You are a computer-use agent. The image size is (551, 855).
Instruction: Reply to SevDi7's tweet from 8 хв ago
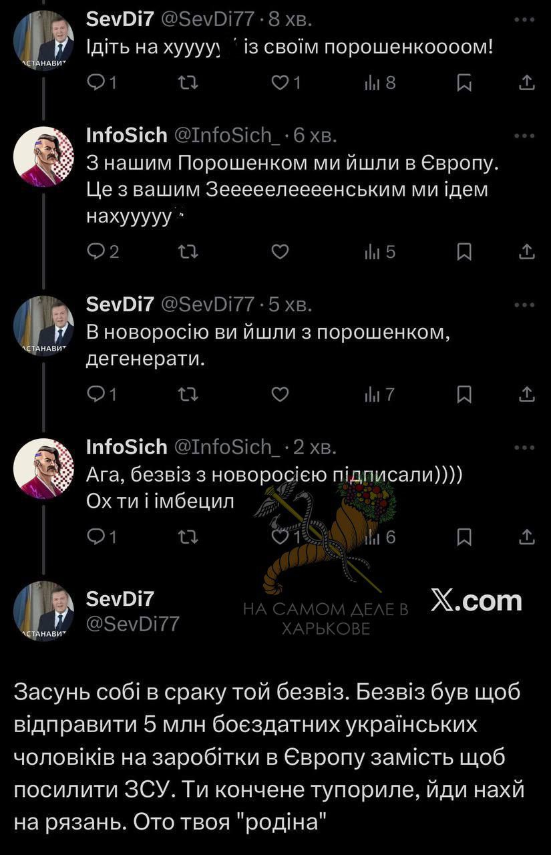coord(97,83)
